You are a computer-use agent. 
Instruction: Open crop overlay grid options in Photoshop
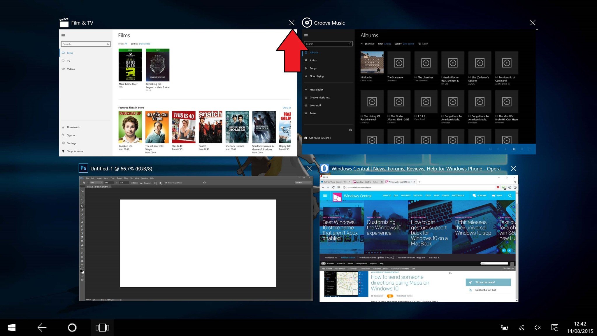tap(155, 183)
